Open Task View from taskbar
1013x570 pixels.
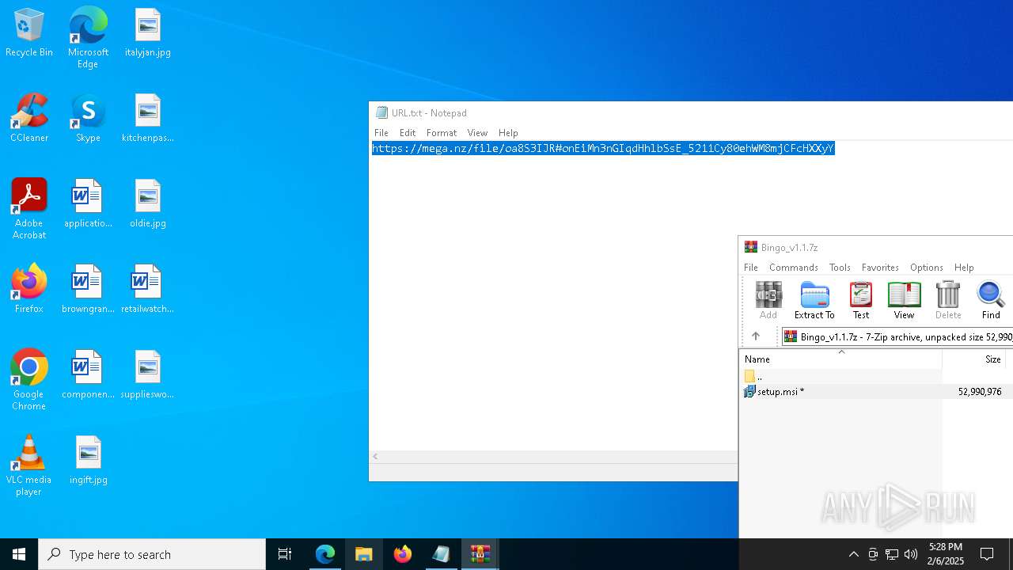[285, 554]
